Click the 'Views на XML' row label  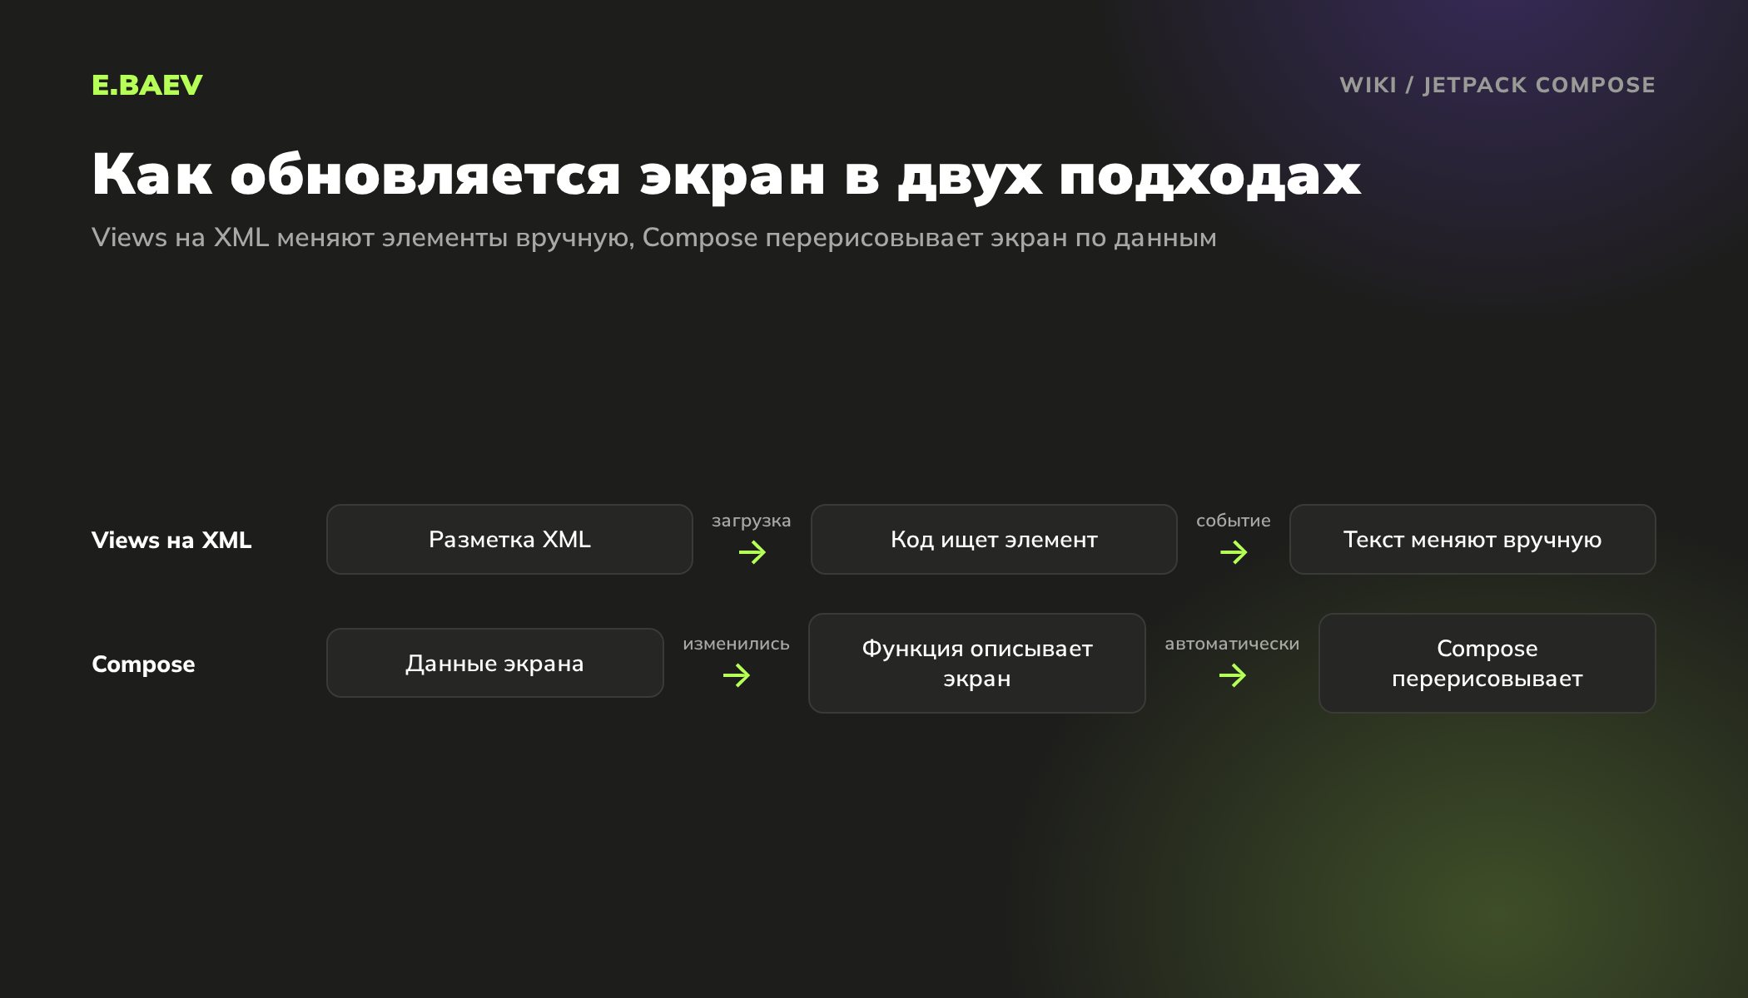click(x=171, y=540)
